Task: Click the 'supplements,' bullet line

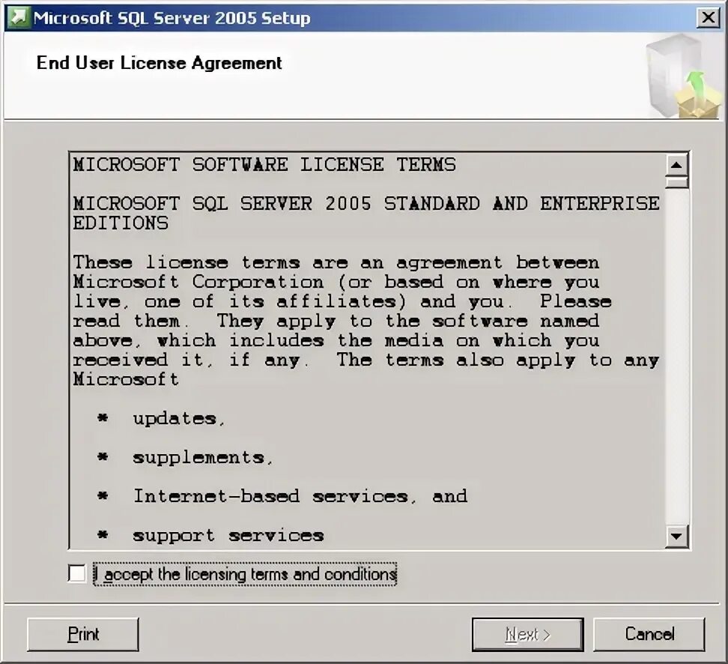Action: (x=186, y=458)
